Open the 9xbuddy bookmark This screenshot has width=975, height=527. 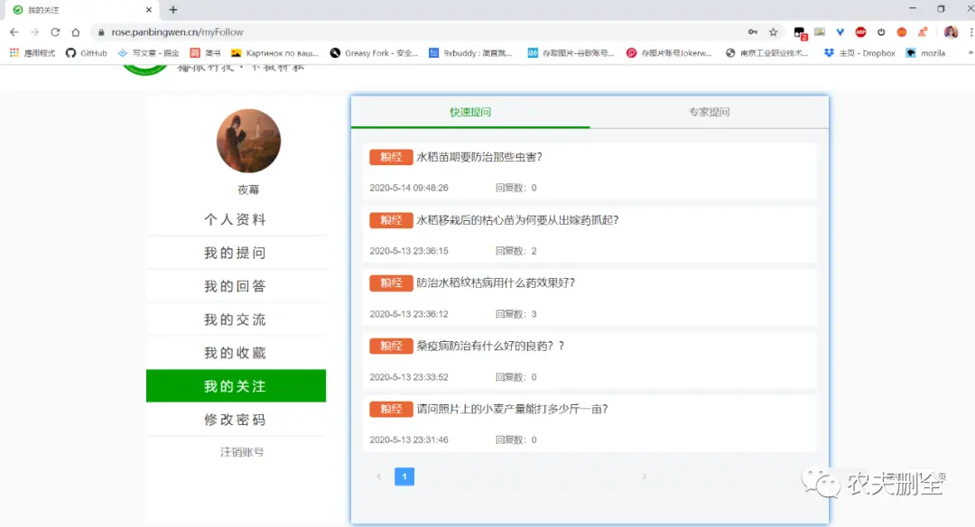(x=470, y=53)
